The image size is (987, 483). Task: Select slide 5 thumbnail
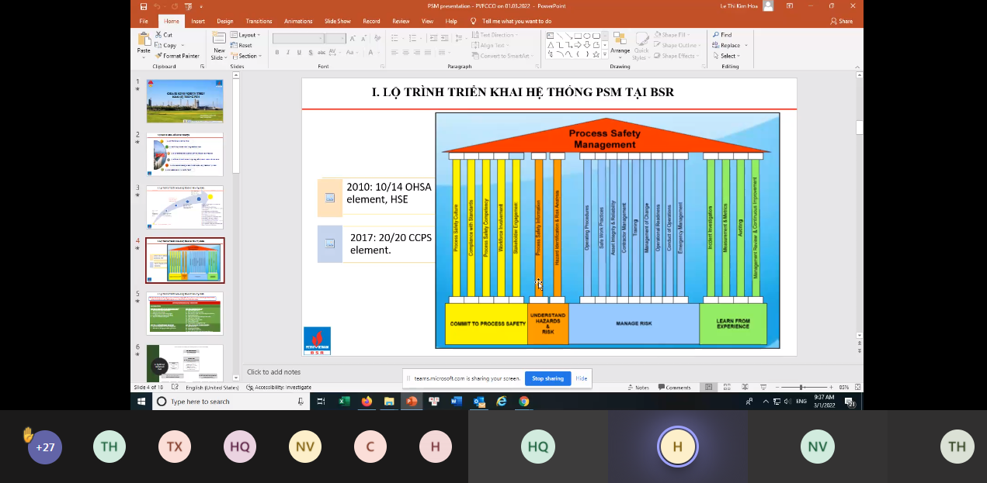click(185, 312)
